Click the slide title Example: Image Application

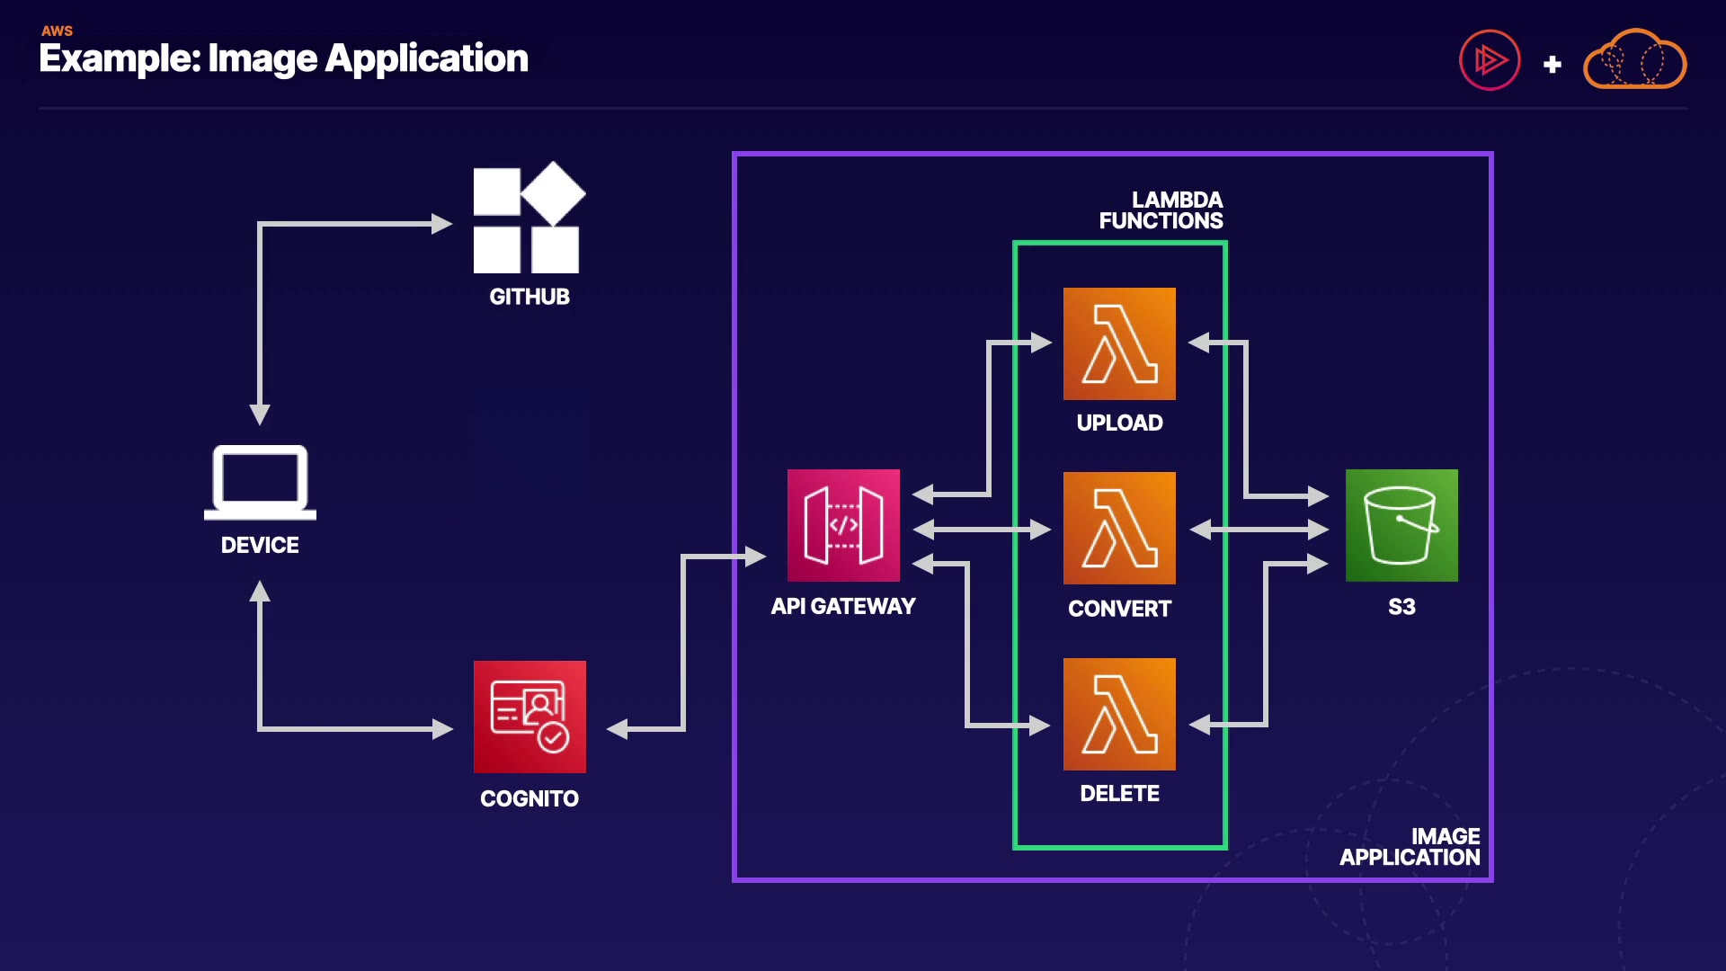tap(283, 58)
